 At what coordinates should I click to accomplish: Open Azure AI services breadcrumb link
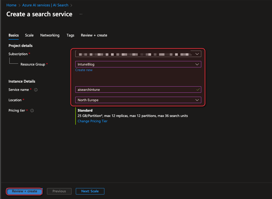coord(45,5)
